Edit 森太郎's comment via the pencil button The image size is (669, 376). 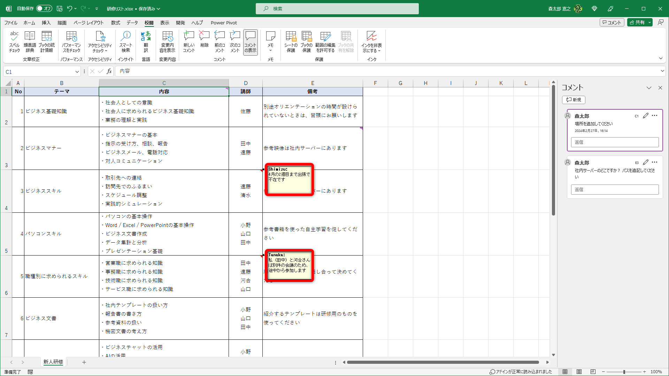(x=646, y=116)
